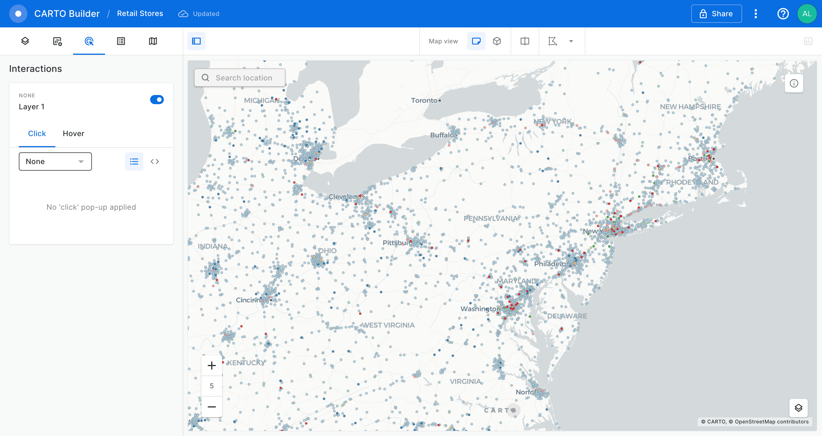
Task: Expand the selection tool dropdown arrow
Action: point(571,41)
